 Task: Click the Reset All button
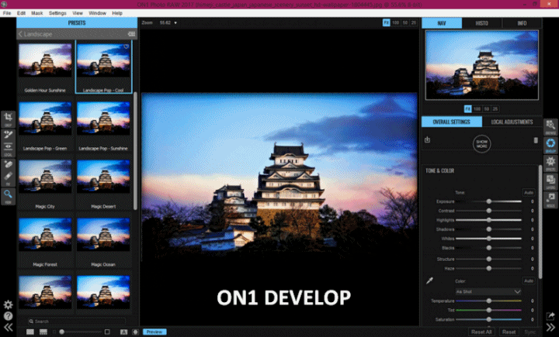[x=481, y=332]
